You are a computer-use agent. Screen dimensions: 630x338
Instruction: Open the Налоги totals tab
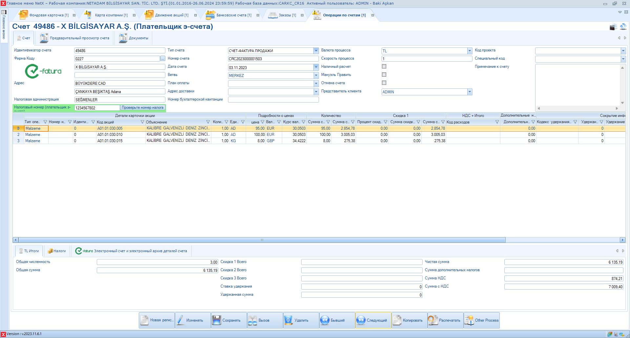click(57, 251)
